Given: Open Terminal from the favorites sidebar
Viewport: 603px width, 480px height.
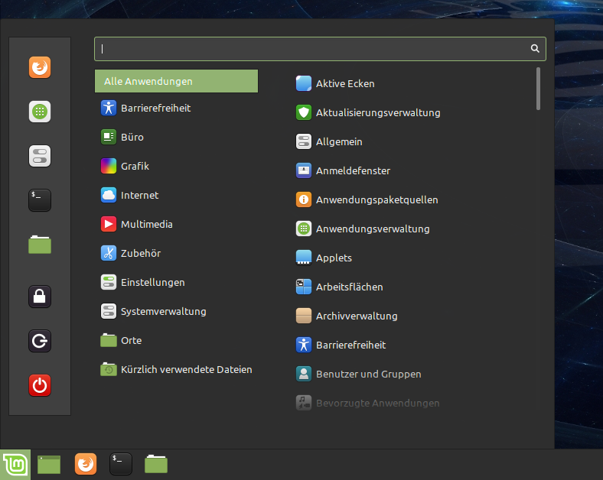Looking at the screenshot, I should 40,200.
